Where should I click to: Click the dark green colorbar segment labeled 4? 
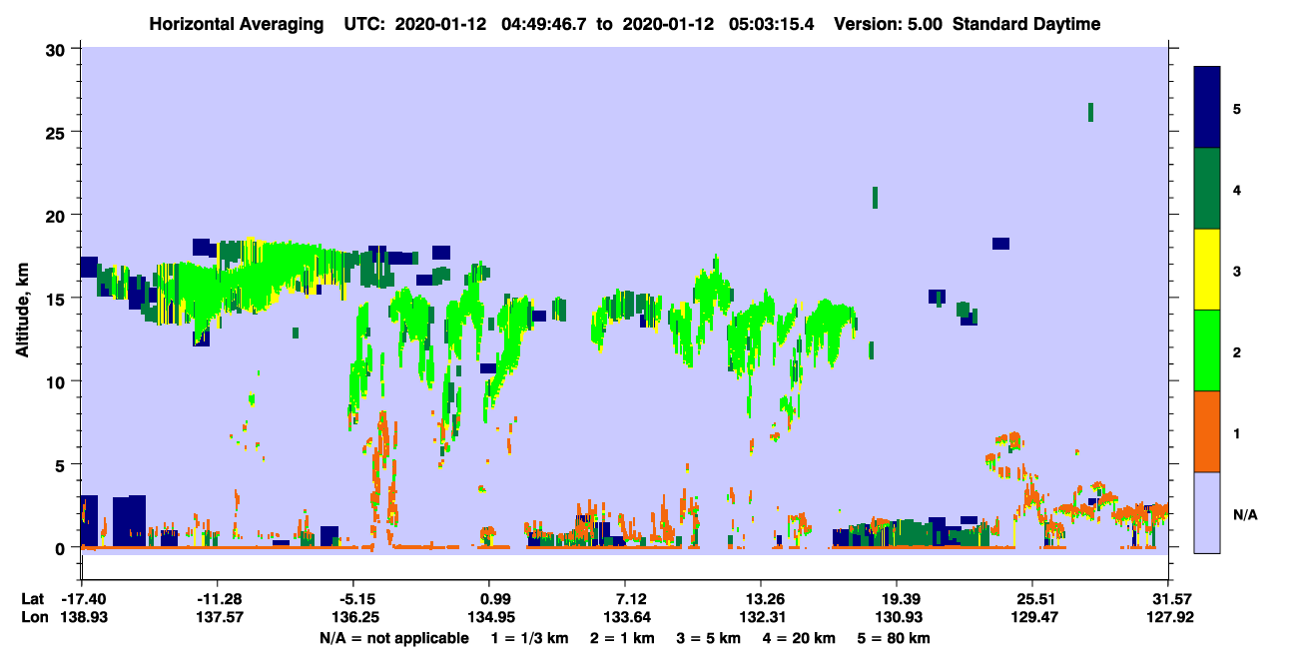(x=1208, y=189)
